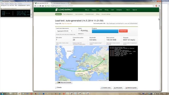
Task: Open the Edit menu in Notepad window
Action: coord(7,4)
